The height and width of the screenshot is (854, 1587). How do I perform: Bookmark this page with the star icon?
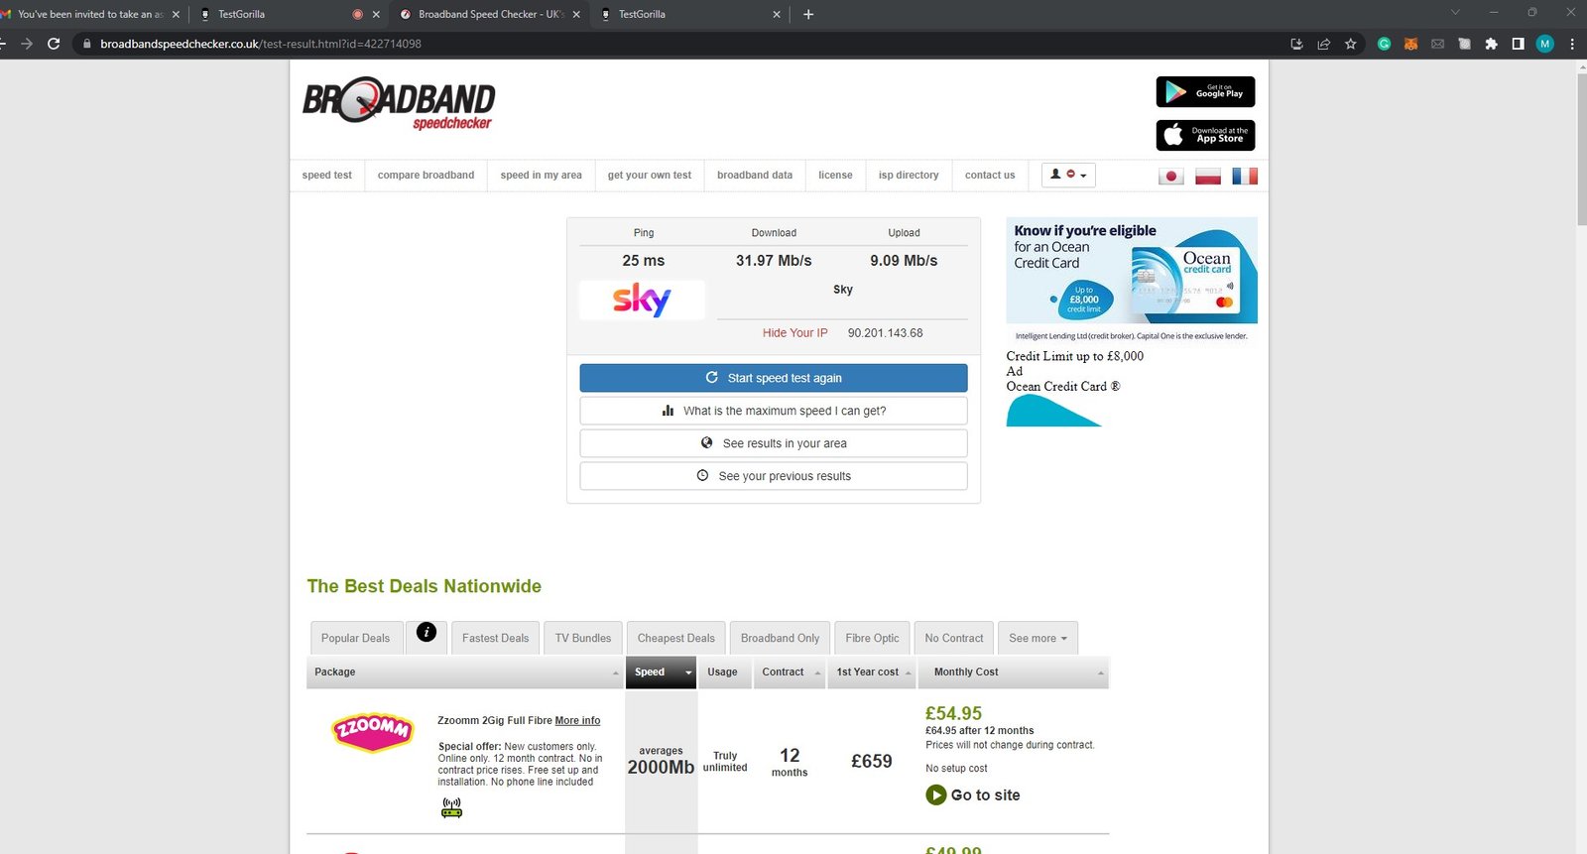1350,44
